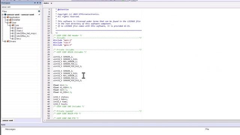Viewport: 240px width, 135px height.
Task: Collapse the User group
Action: pos(7,22)
